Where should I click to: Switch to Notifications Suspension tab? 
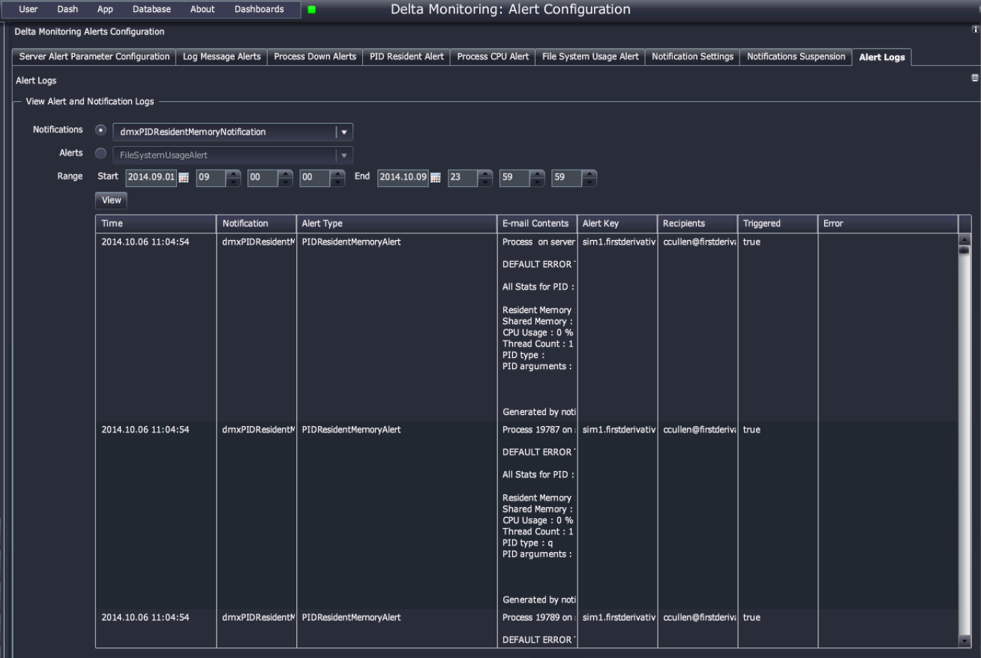point(796,57)
